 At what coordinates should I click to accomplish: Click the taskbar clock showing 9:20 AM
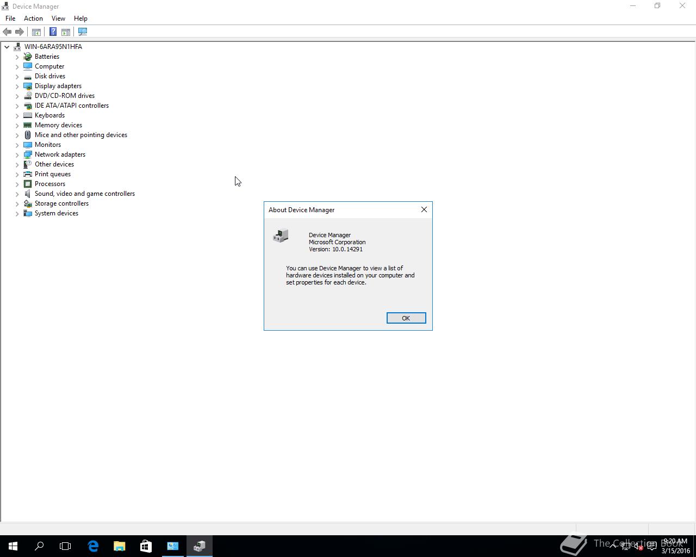point(675,546)
